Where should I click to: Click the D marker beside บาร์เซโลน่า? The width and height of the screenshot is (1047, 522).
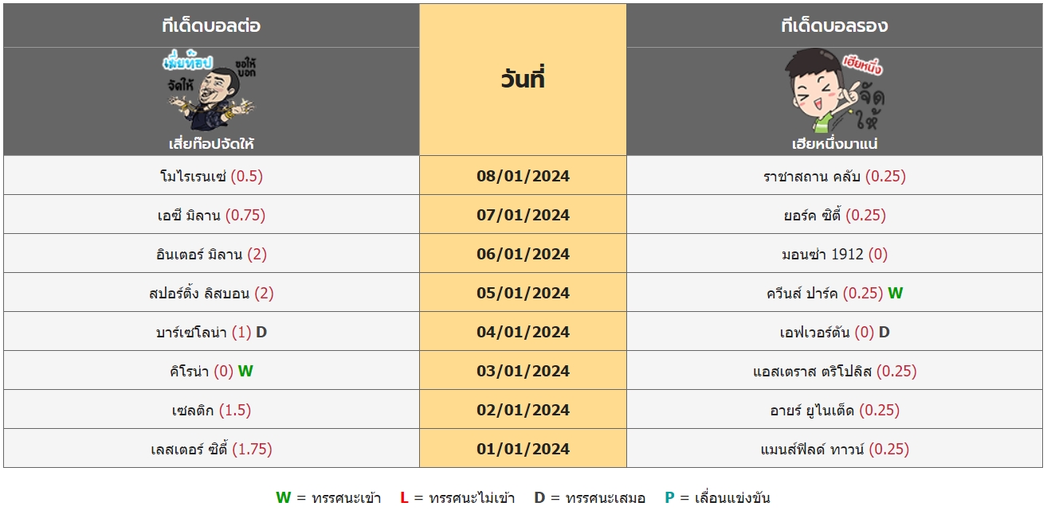[x=261, y=332]
